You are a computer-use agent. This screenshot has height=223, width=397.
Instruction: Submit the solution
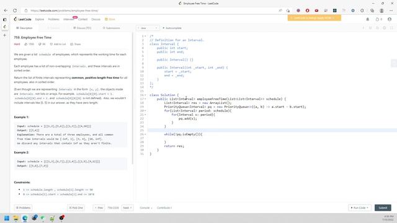point(383,208)
